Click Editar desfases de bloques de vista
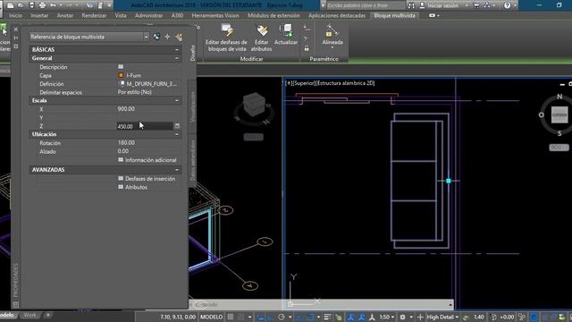The image size is (572, 322). (x=226, y=38)
